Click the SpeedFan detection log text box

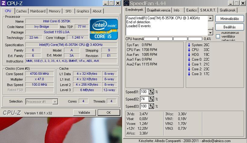click(167, 25)
